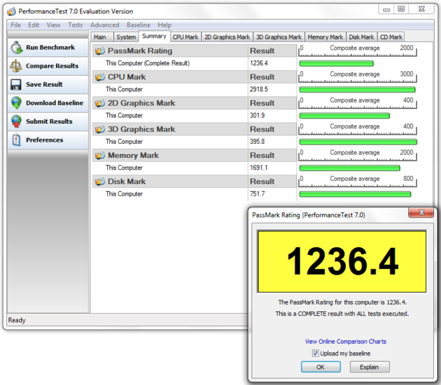Open the Edit menu
Image resolution: width=441 pixels, height=385 pixels.
pos(33,25)
